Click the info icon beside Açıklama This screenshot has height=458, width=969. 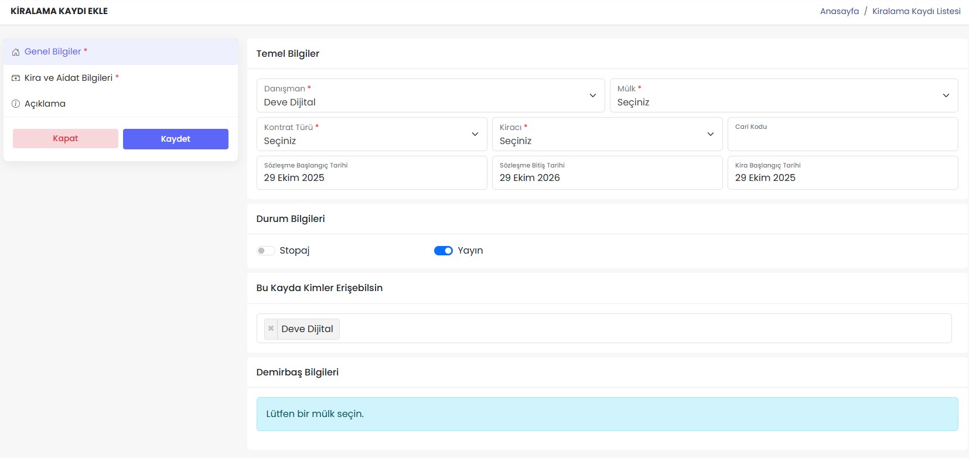[16, 104]
